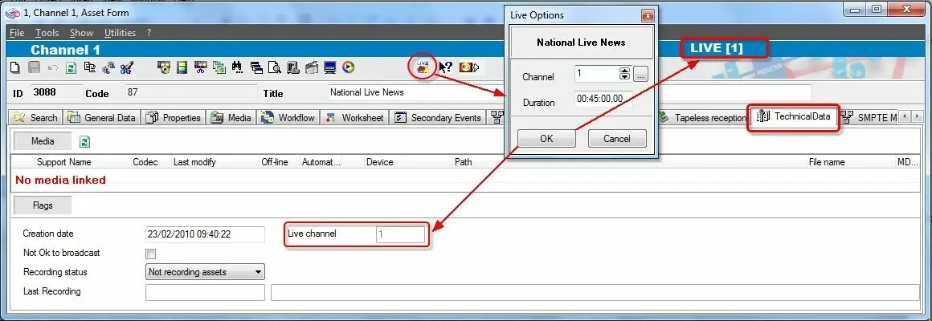932x321 pixels.
Task: Switch to the TechnicalData tab
Action: 794,117
